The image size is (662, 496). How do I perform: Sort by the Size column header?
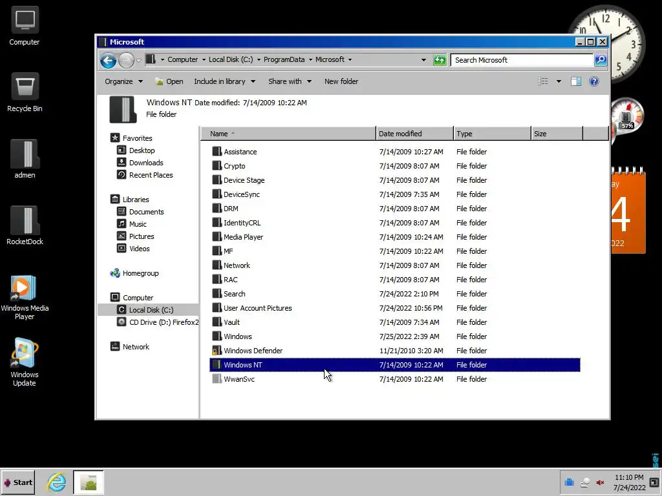[x=557, y=134]
